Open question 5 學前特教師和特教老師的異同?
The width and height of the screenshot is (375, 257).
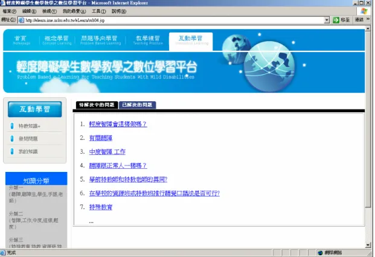click(128, 179)
